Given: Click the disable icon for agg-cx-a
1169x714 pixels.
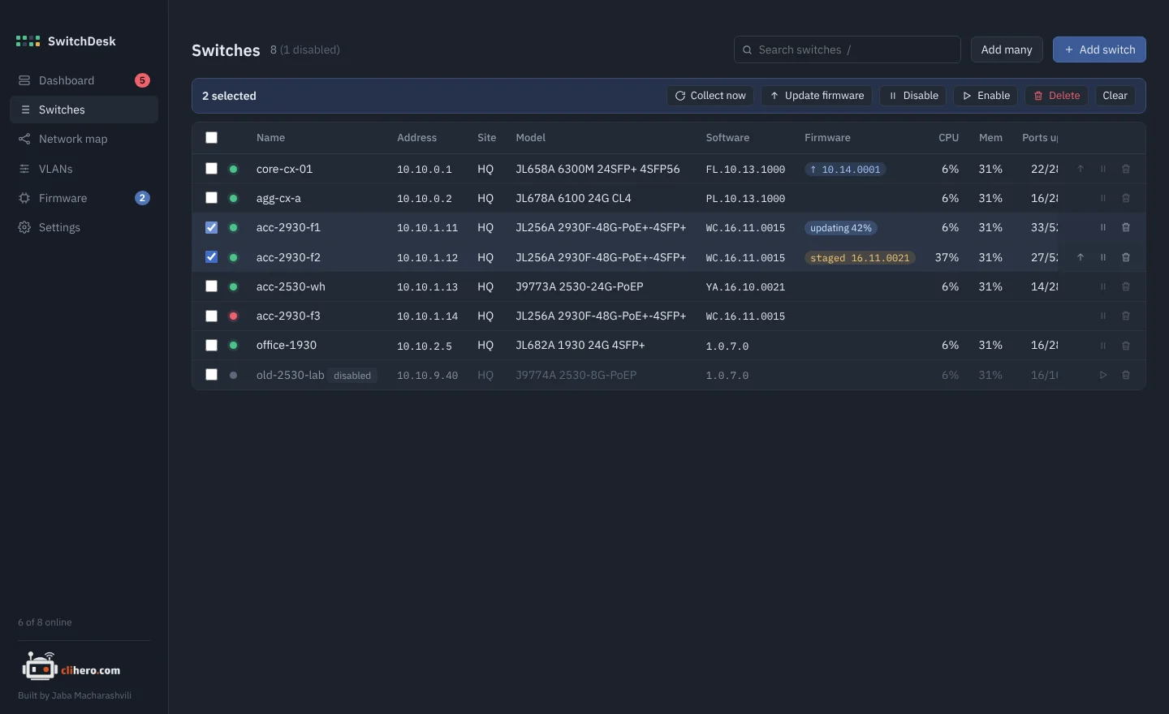Looking at the screenshot, I should [1103, 198].
